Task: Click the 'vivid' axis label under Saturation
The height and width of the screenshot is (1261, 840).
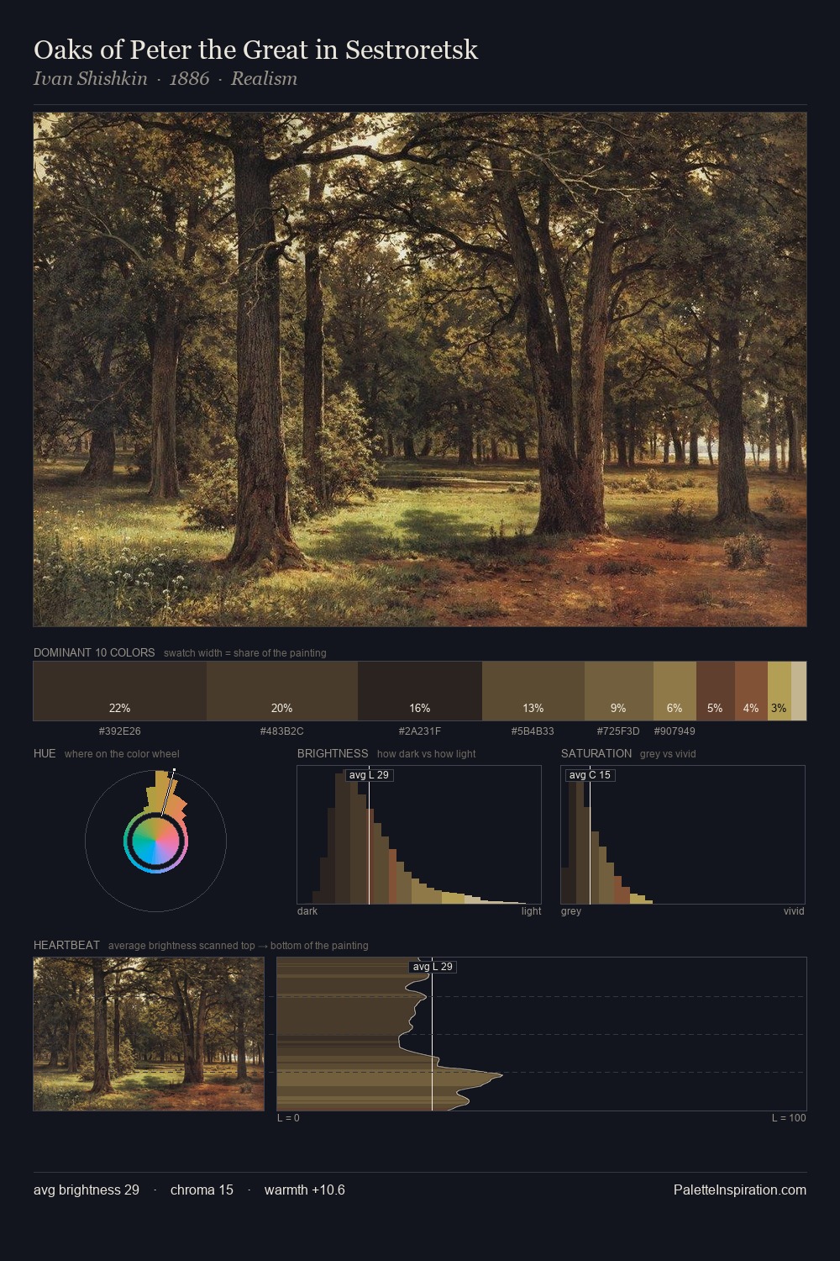Action: click(x=794, y=911)
